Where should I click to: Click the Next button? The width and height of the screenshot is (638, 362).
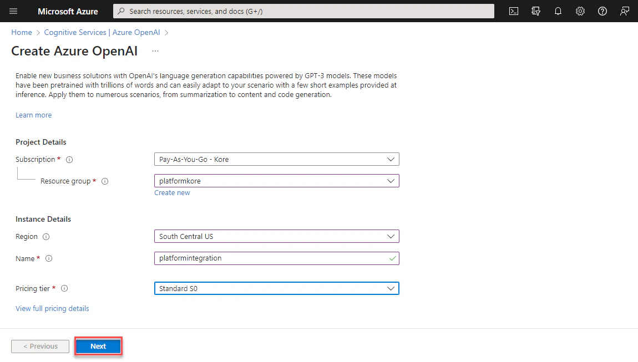coord(98,346)
